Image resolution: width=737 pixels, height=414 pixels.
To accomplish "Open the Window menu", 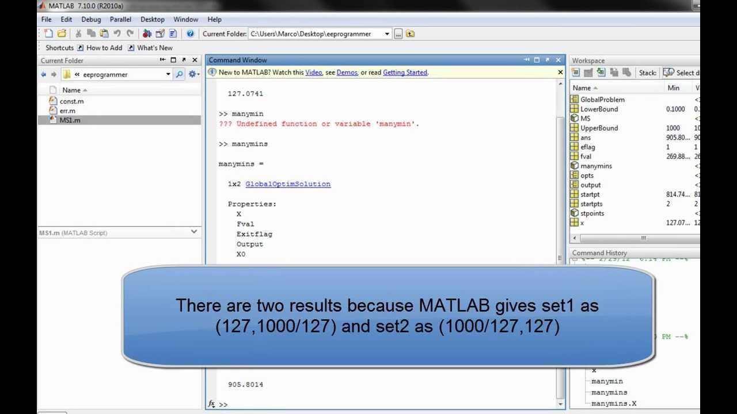I will click(186, 20).
